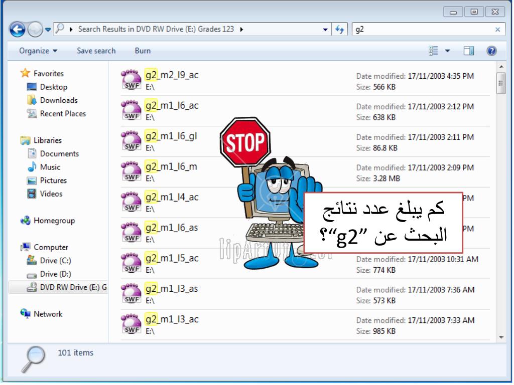Open Help with the question mark icon
Screen dimensions: 514x385
[491, 51]
